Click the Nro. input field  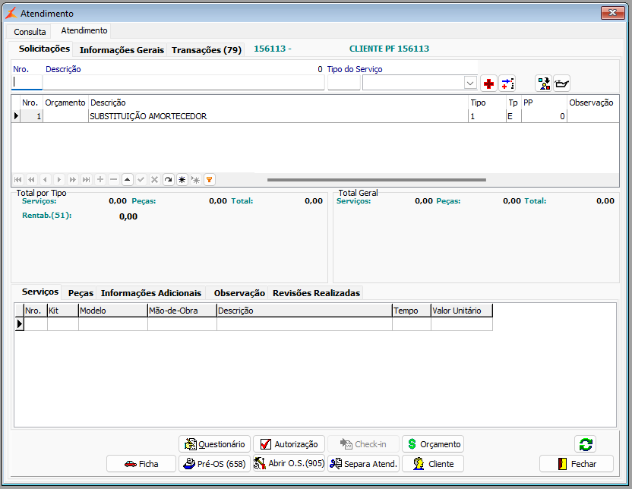click(x=27, y=83)
